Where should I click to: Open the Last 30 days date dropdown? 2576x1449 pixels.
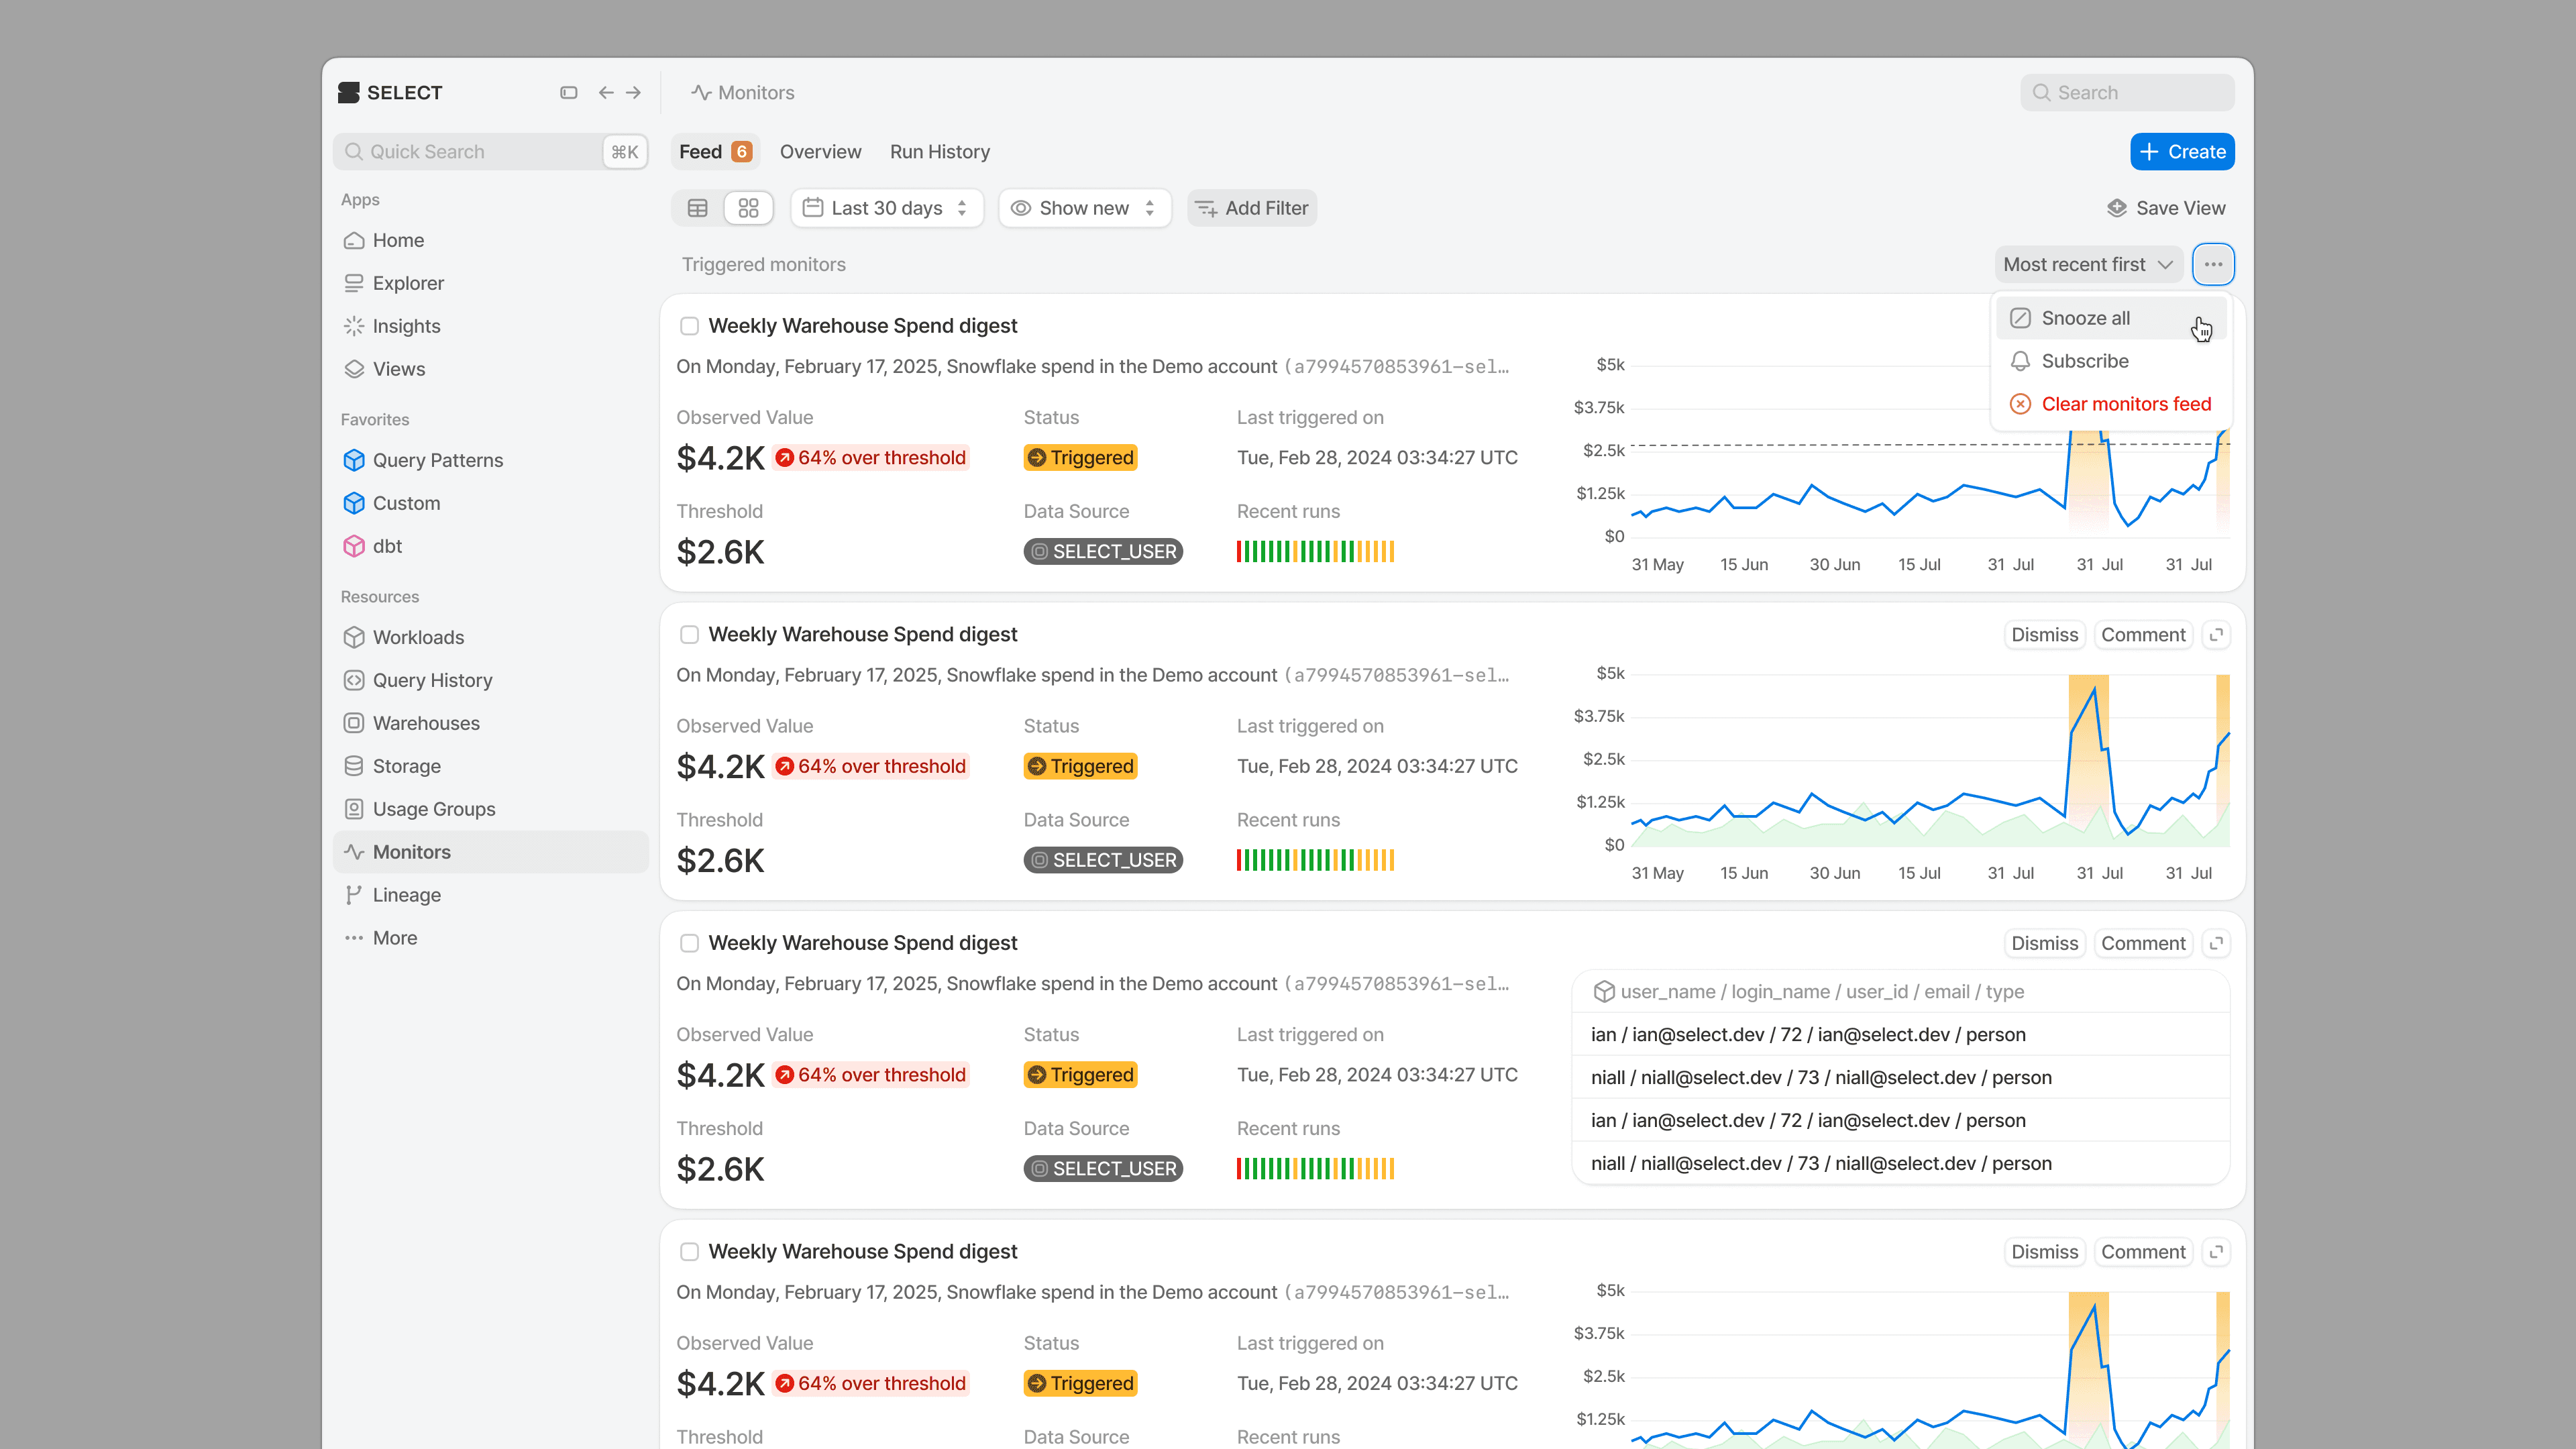coord(887,208)
